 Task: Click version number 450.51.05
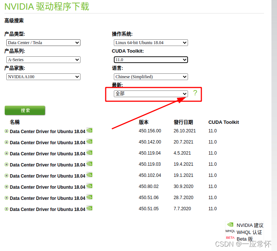point(149,209)
